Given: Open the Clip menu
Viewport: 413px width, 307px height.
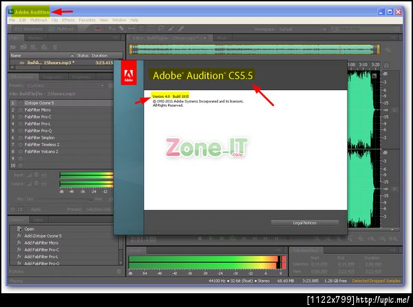Looking at the screenshot, I should click(x=55, y=20).
